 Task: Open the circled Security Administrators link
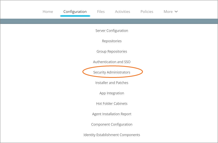coord(112,72)
